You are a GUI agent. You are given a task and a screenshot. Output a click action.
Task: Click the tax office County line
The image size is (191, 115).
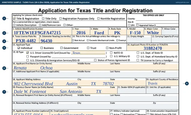pos(157,19)
